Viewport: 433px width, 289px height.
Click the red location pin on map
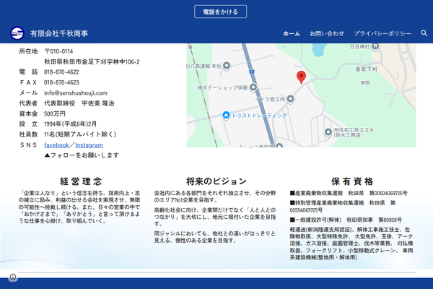tap(301, 77)
